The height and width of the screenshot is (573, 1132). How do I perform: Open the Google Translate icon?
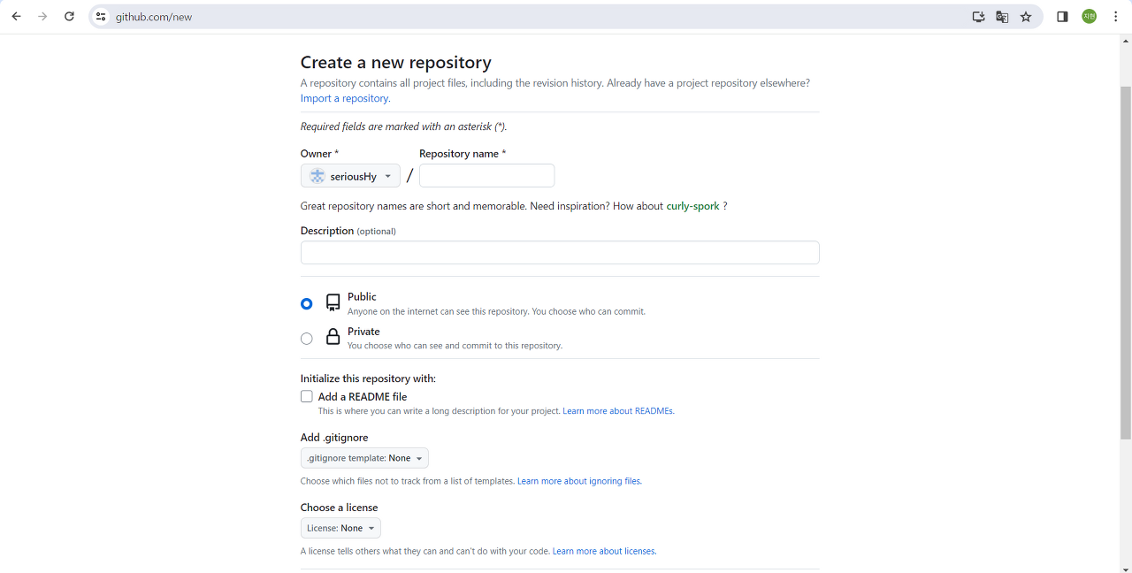point(1002,17)
